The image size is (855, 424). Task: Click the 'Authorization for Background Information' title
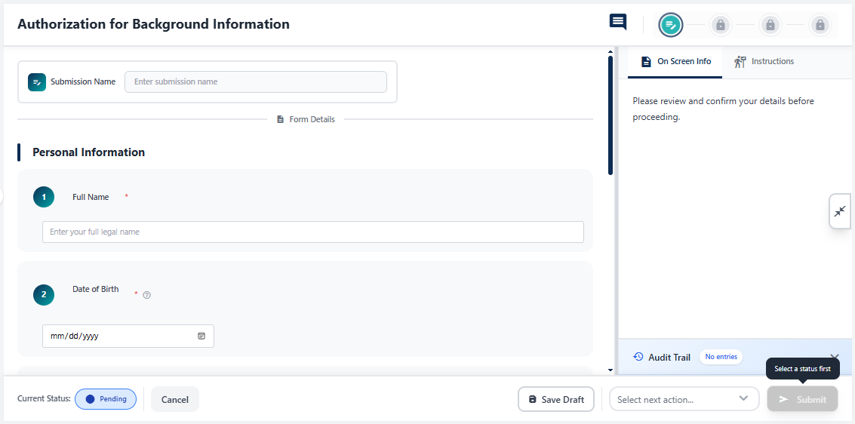click(x=154, y=24)
